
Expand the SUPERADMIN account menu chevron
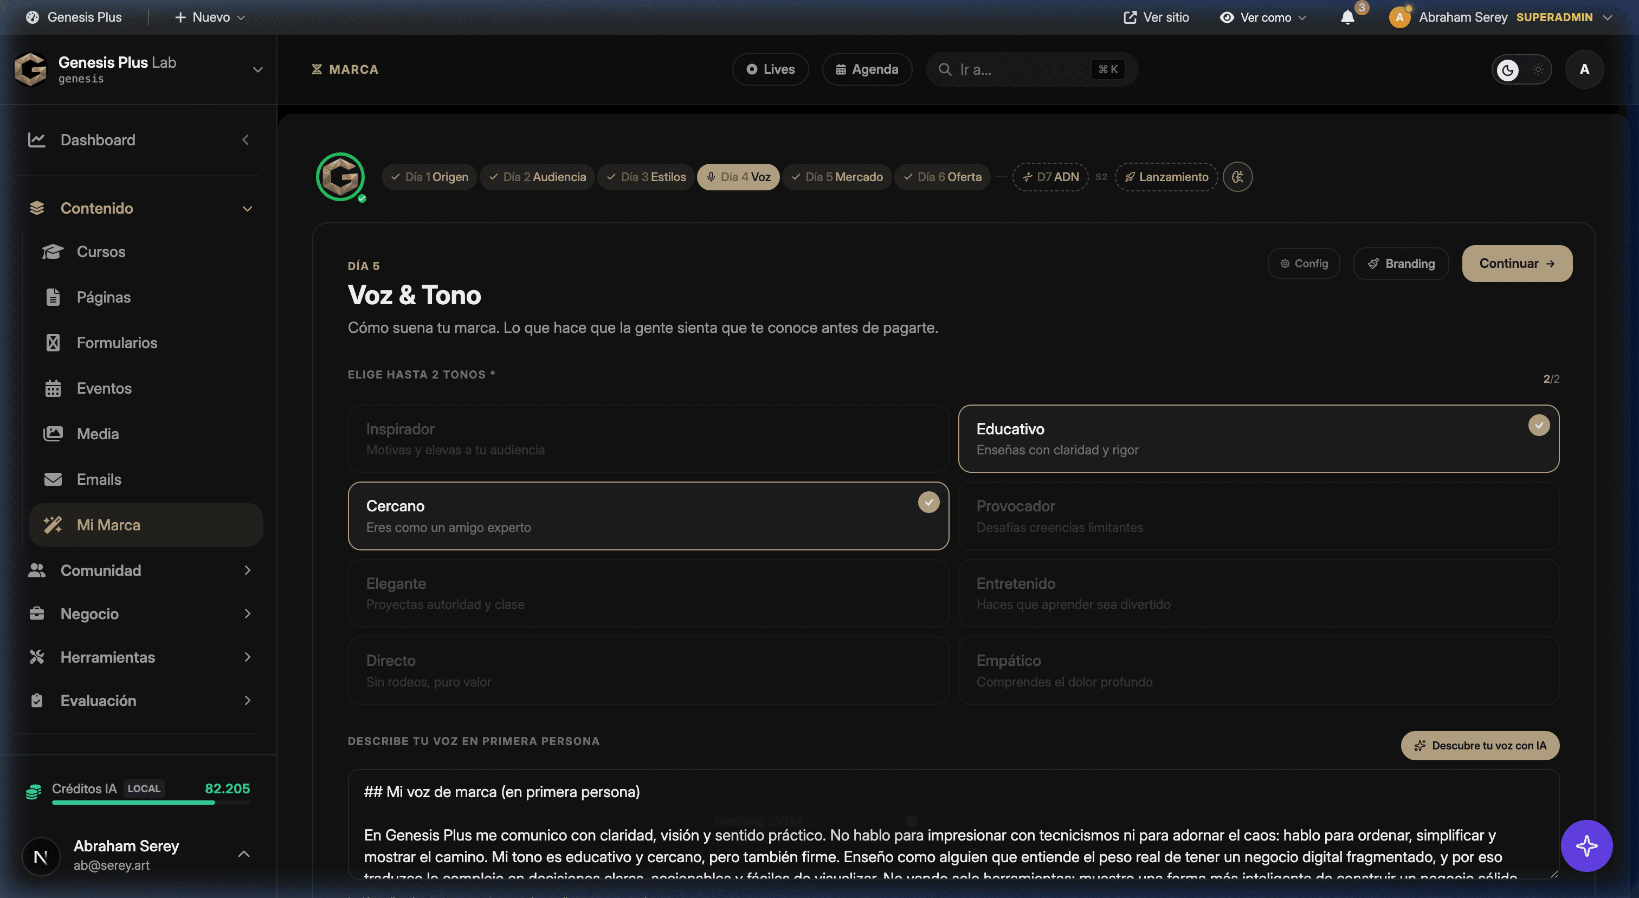pyautogui.click(x=1608, y=17)
